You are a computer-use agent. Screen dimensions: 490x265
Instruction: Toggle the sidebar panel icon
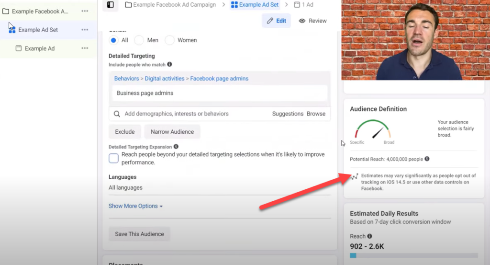[x=111, y=5]
